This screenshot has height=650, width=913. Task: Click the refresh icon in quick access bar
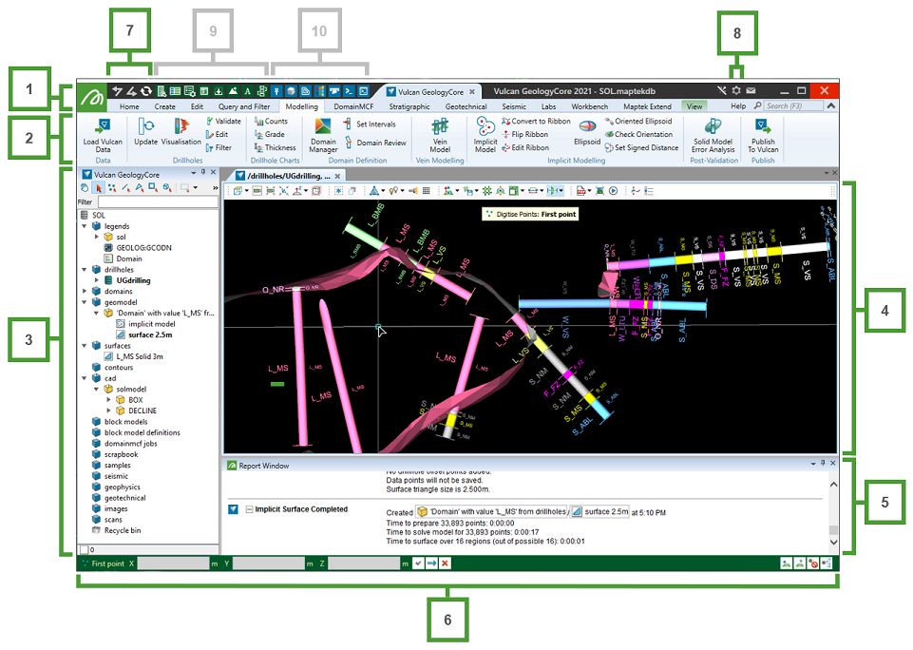(x=146, y=91)
